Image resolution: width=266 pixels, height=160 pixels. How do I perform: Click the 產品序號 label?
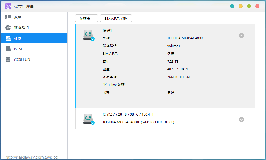tap(110, 77)
